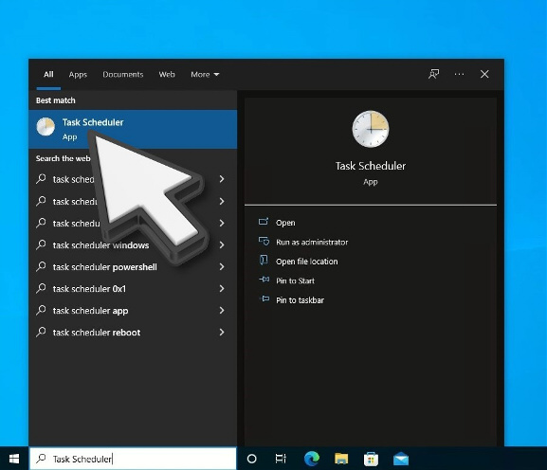Viewport: 547px width, 470px height.
Task: Click magnifier beside 'task scheduler 0x1'
Action: [41, 288]
